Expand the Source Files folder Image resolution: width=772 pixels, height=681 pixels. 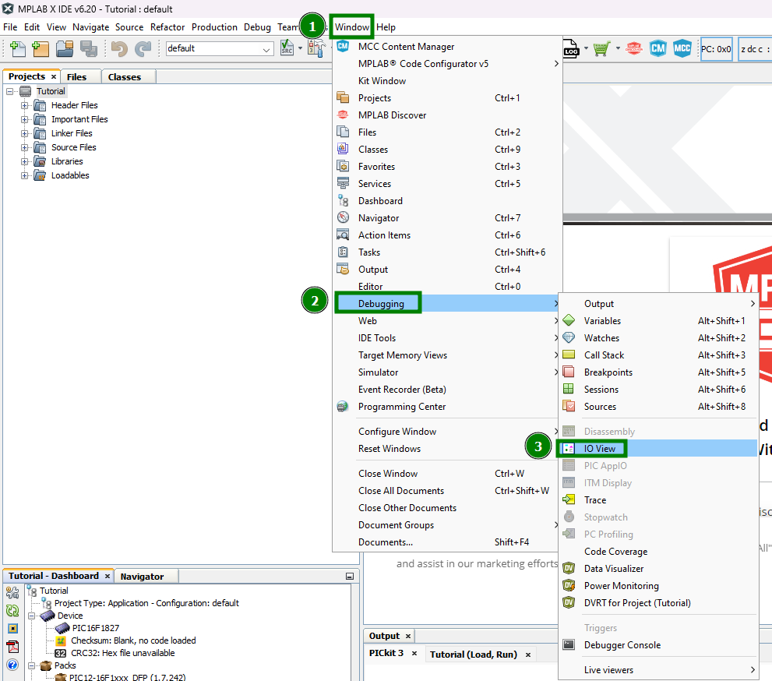pyautogui.click(x=24, y=148)
